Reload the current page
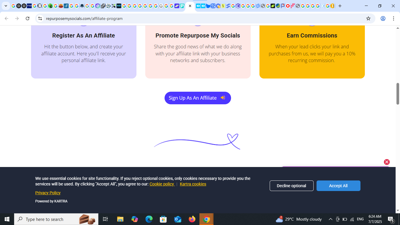The image size is (400, 225). (28, 18)
